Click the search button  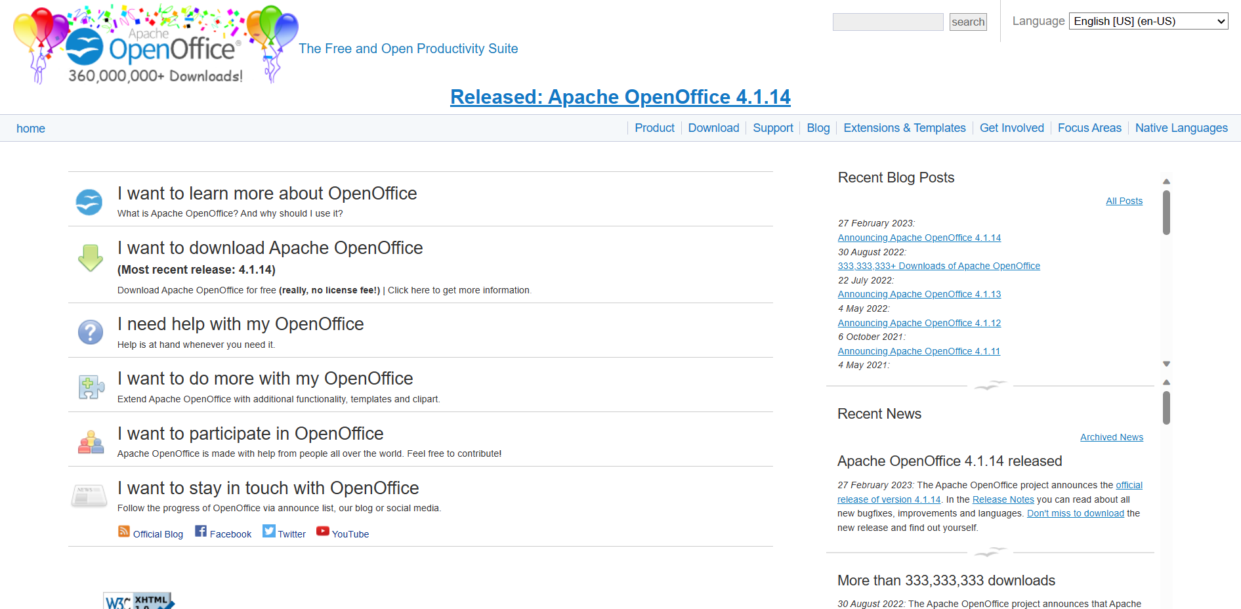tap(968, 22)
